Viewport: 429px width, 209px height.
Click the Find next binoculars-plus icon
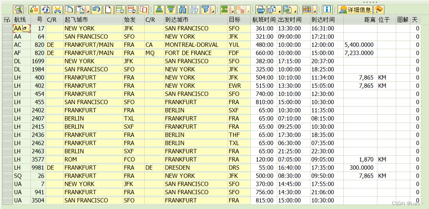[x=194, y=9]
